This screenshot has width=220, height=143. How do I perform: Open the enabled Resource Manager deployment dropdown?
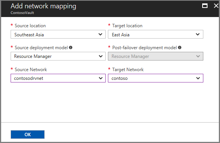pos(58,56)
